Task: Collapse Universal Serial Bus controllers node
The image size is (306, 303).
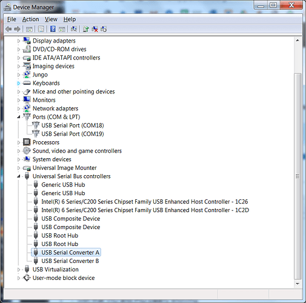Action: (x=19, y=176)
